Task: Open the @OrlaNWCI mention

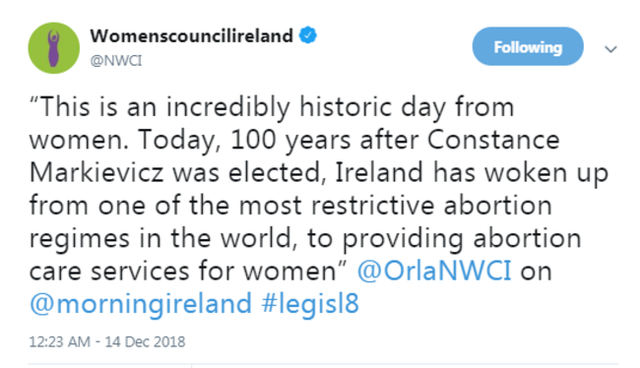Action: coord(434,271)
